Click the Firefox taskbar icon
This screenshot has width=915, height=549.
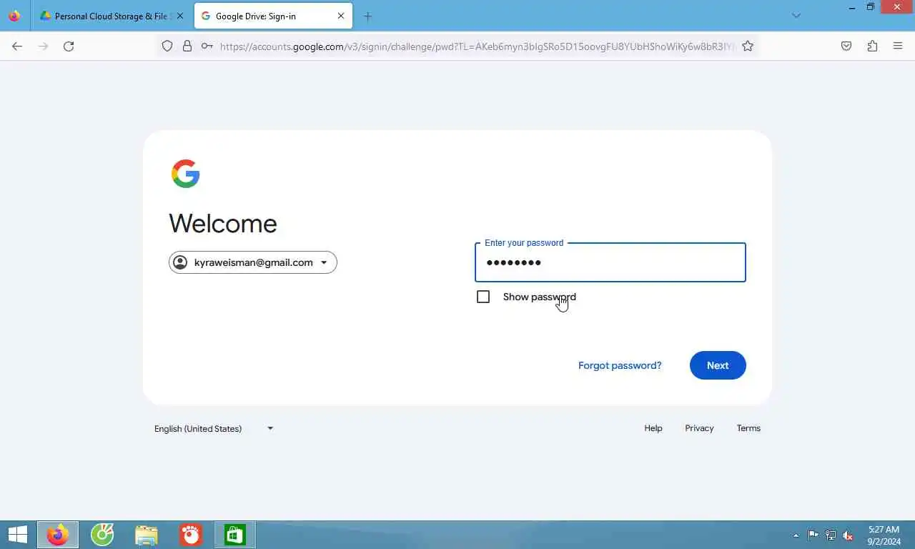pyautogui.click(x=58, y=535)
